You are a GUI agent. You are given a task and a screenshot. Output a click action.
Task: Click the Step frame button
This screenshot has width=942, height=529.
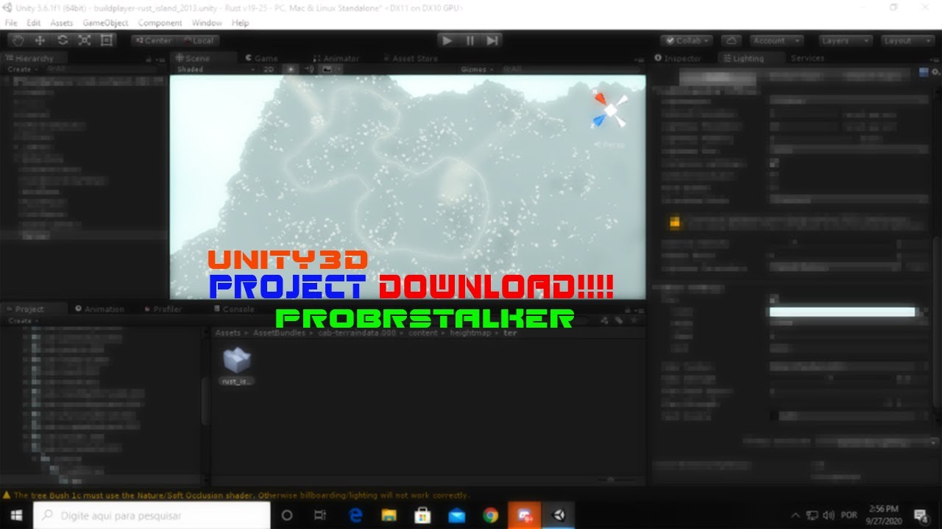pyautogui.click(x=492, y=40)
